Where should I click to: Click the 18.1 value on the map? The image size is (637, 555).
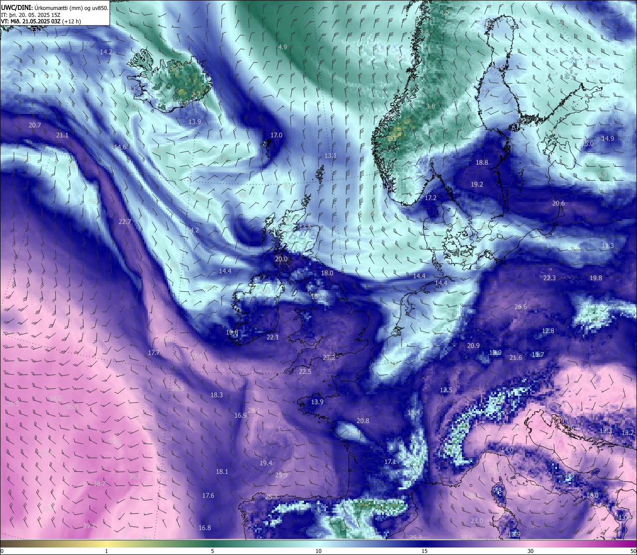(222, 472)
